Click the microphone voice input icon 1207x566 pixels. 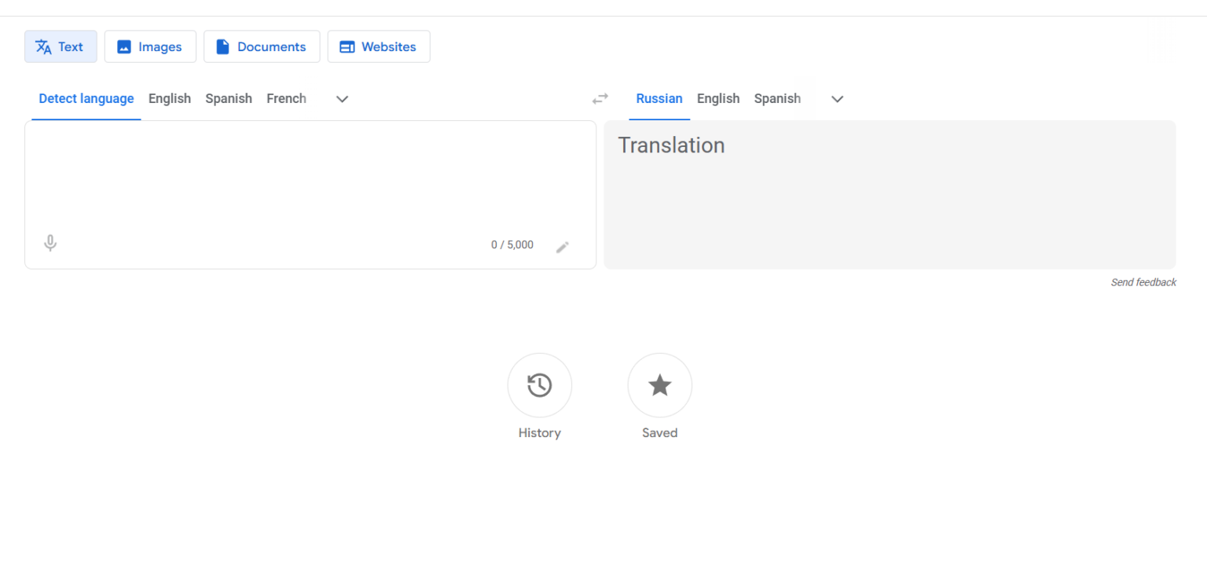tap(50, 244)
